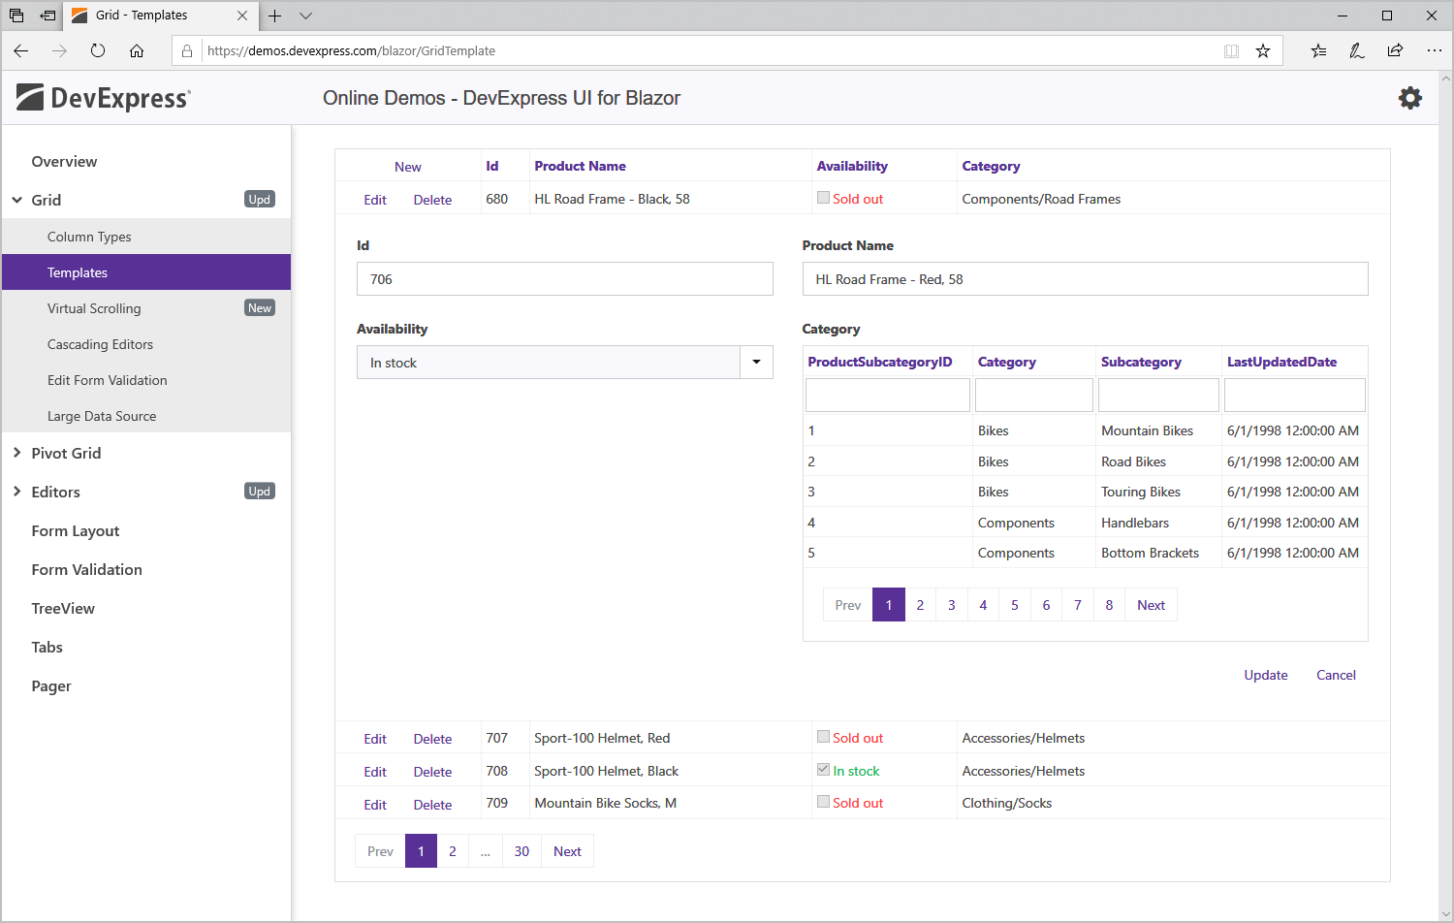The image size is (1454, 923).
Task: Click the back arrow to go back
Action: click(20, 50)
